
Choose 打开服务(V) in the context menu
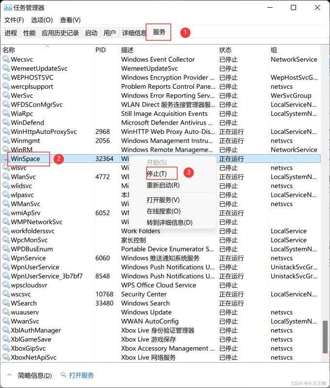click(x=163, y=200)
